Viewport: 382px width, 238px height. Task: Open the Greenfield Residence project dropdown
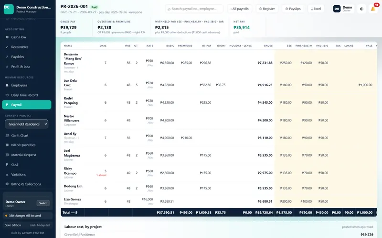[27, 124]
